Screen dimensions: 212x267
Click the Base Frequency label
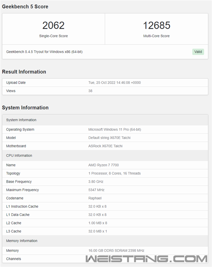19,182
